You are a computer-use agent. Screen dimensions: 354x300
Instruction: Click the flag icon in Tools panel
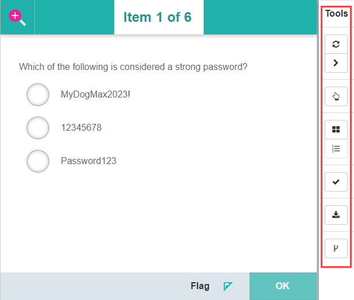tap(336, 248)
